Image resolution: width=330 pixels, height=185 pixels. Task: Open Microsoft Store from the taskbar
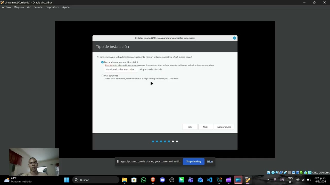(x=134, y=180)
